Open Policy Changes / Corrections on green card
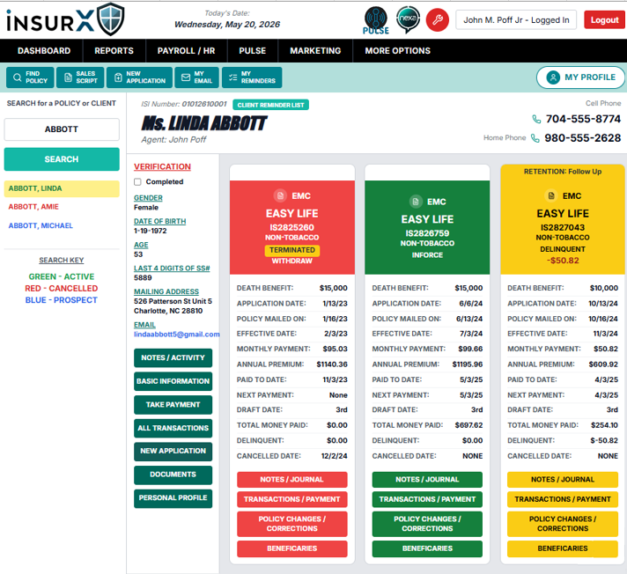 tap(427, 524)
